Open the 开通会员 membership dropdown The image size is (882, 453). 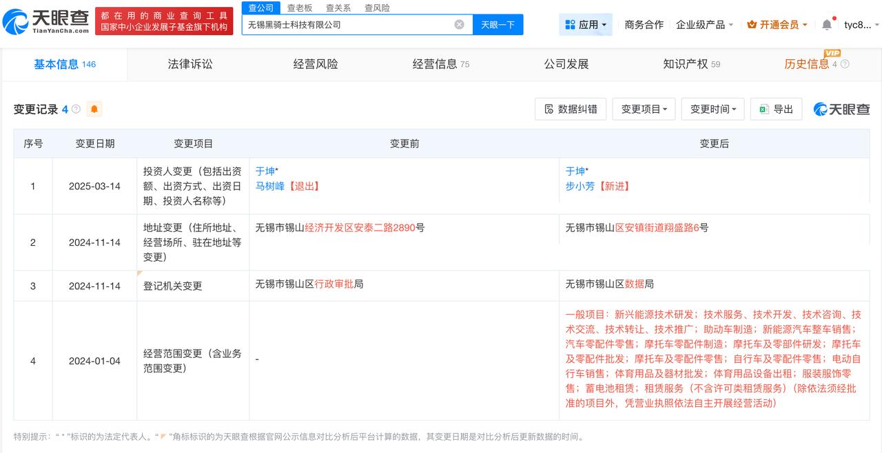click(x=777, y=24)
